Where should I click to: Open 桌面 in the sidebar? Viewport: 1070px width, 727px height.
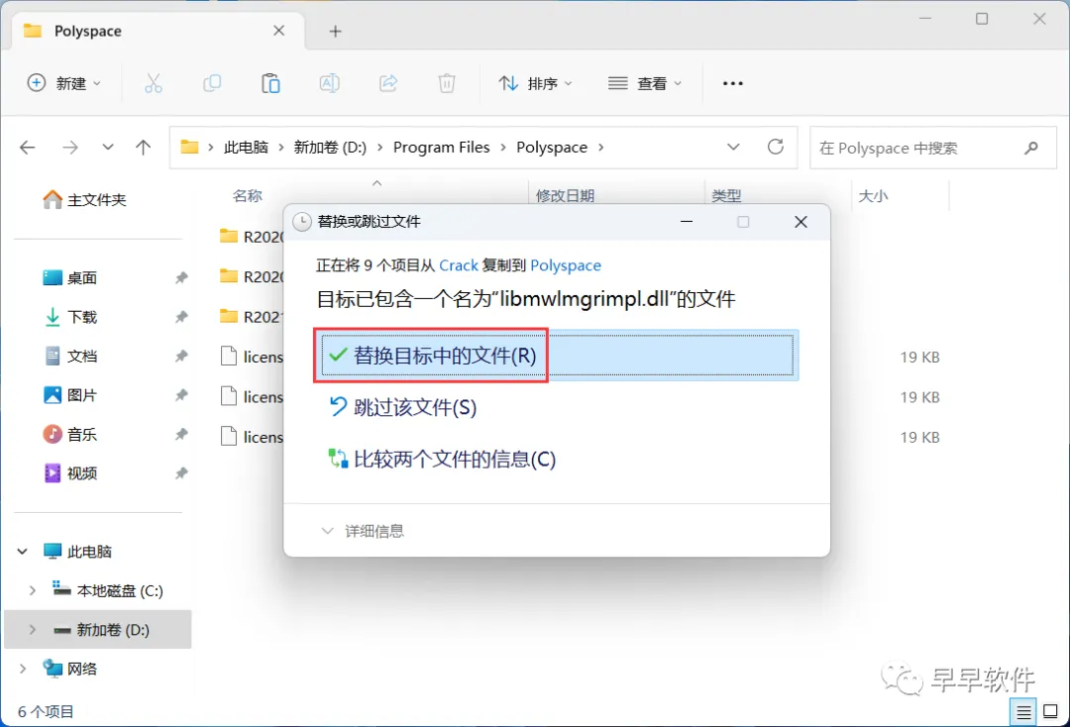pos(69,278)
